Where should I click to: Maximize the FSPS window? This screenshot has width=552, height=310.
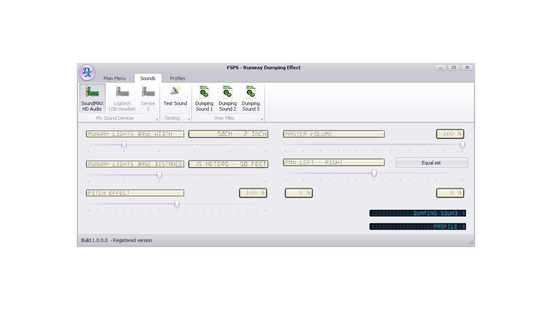(x=454, y=68)
